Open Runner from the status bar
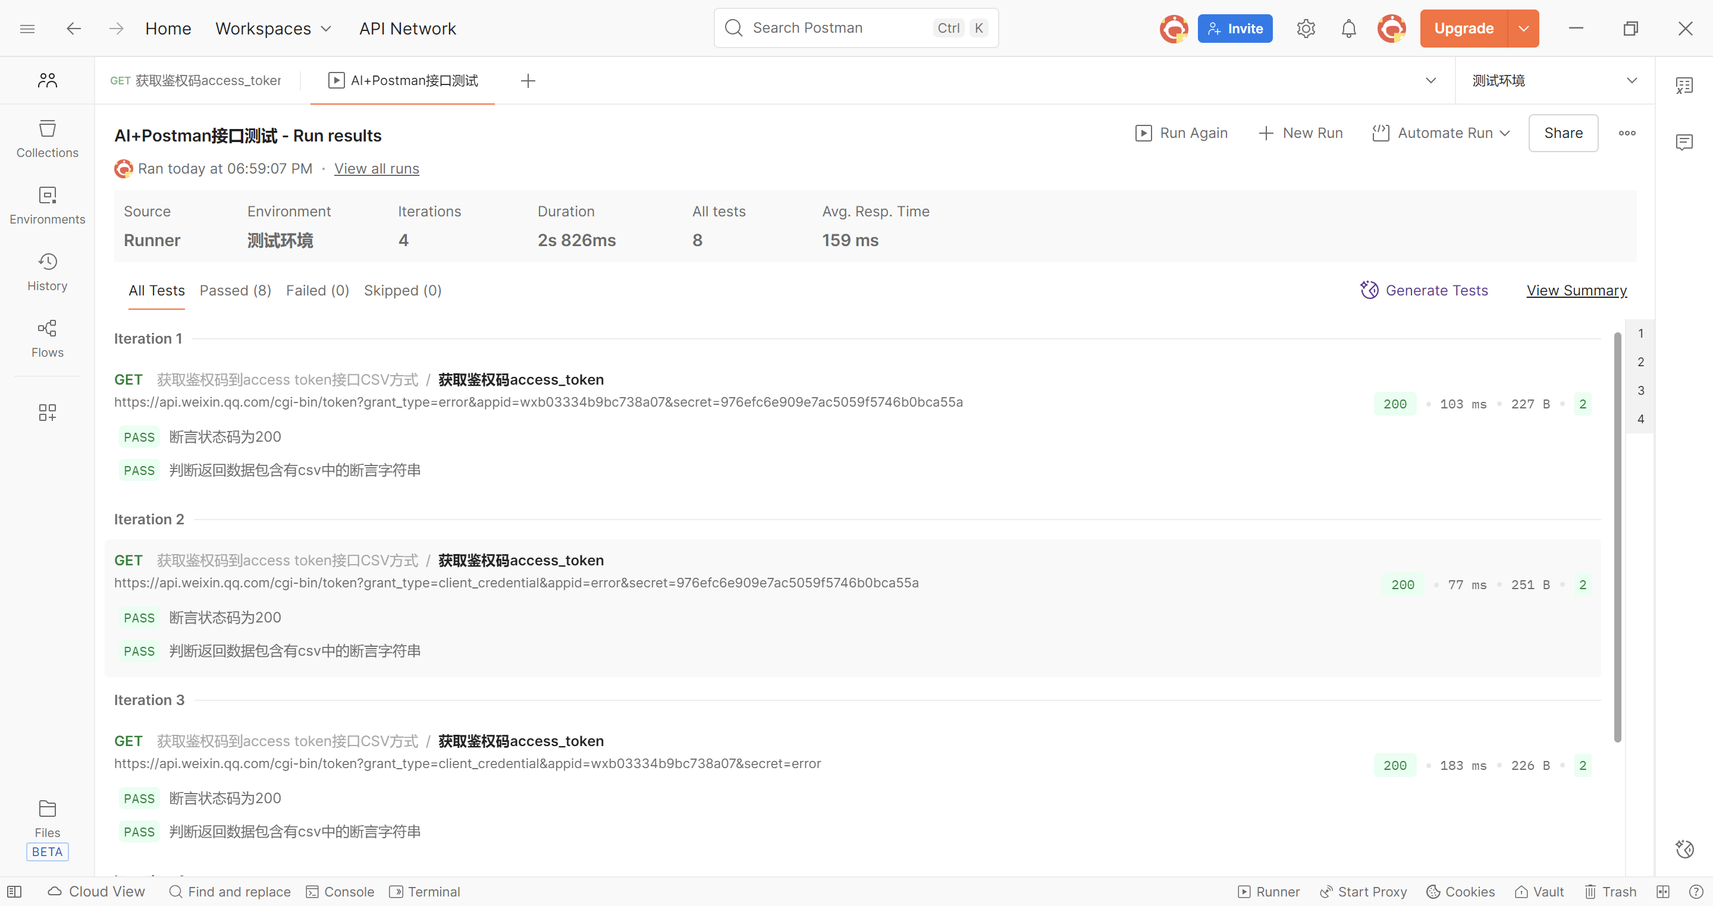Image resolution: width=1713 pixels, height=906 pixels. pos(1269,892)
